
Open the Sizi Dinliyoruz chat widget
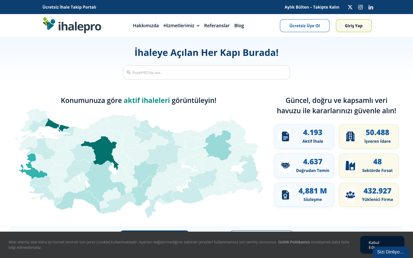tap(391, 252)
